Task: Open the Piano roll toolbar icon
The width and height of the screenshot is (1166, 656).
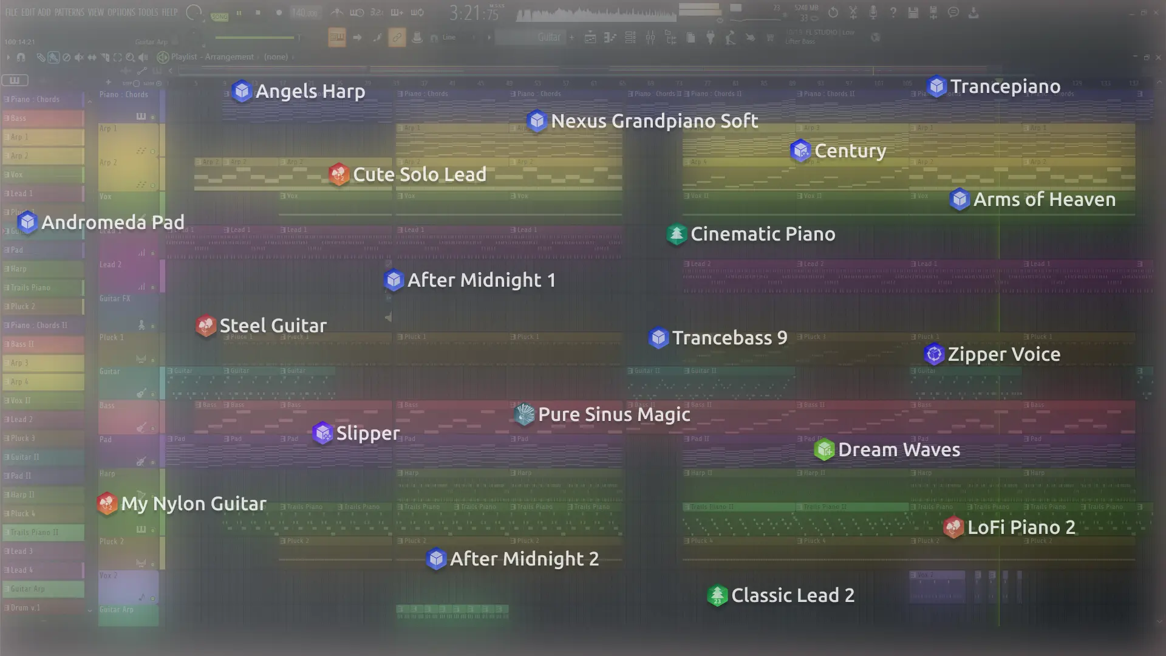Action: point(610,38)
